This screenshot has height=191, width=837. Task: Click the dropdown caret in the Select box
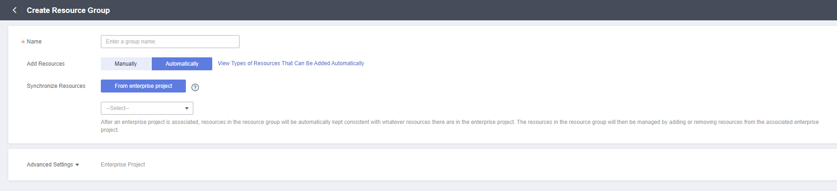click(187, 108)
